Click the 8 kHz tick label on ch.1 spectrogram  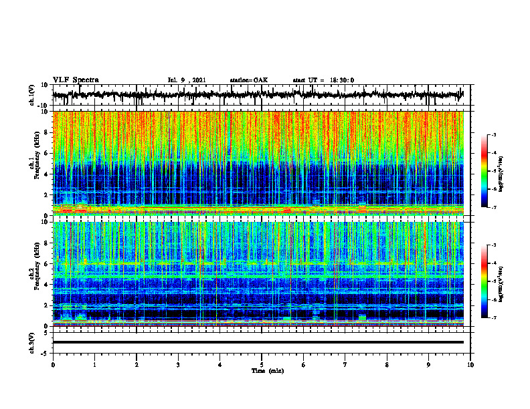pyautogui.click(x=46, y=132)
